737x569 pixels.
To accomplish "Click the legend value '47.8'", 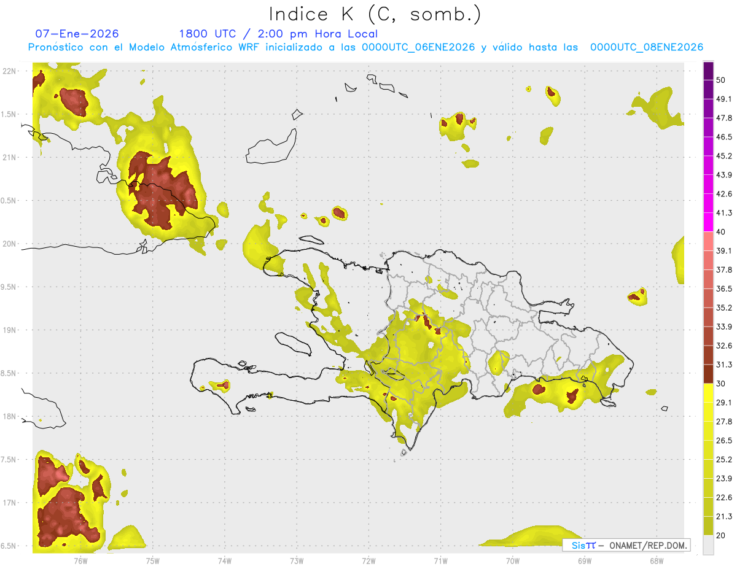I will pos(723,118).
